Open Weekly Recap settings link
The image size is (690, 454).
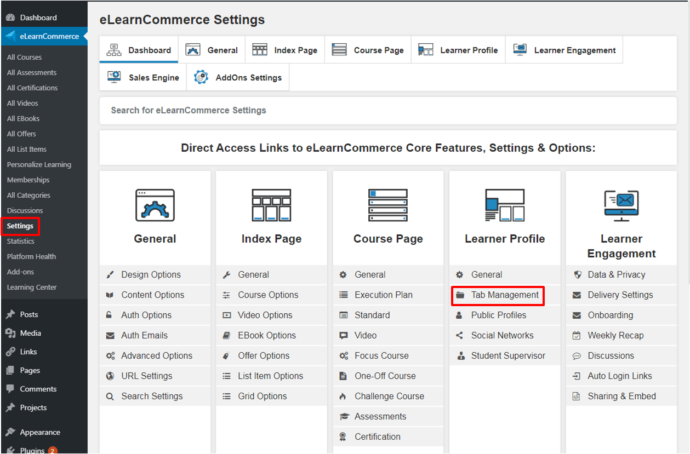click(615, 336)
